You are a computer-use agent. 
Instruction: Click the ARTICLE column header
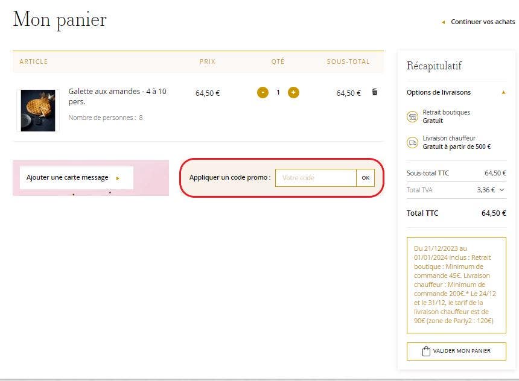pyautogui.click(x=33, y=61)
